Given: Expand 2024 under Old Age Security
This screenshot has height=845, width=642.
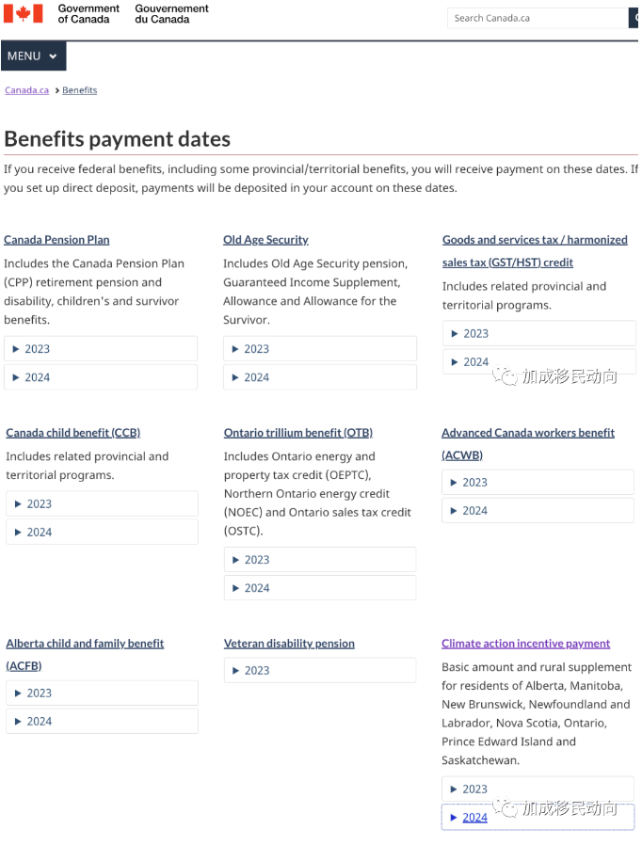Looking at the screenshot, I should (x=320, y=377).
